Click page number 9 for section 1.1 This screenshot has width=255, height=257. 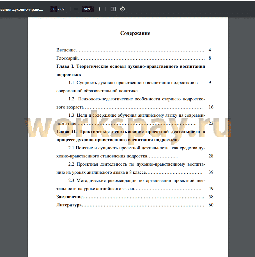coord(210,82)
